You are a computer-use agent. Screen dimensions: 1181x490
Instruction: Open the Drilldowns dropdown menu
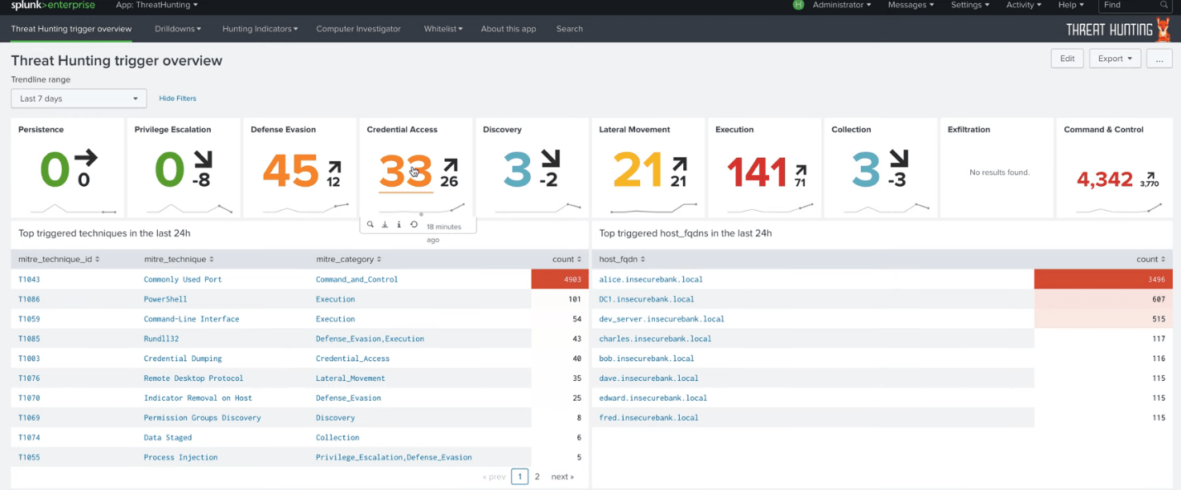click(x=178, y=28)
